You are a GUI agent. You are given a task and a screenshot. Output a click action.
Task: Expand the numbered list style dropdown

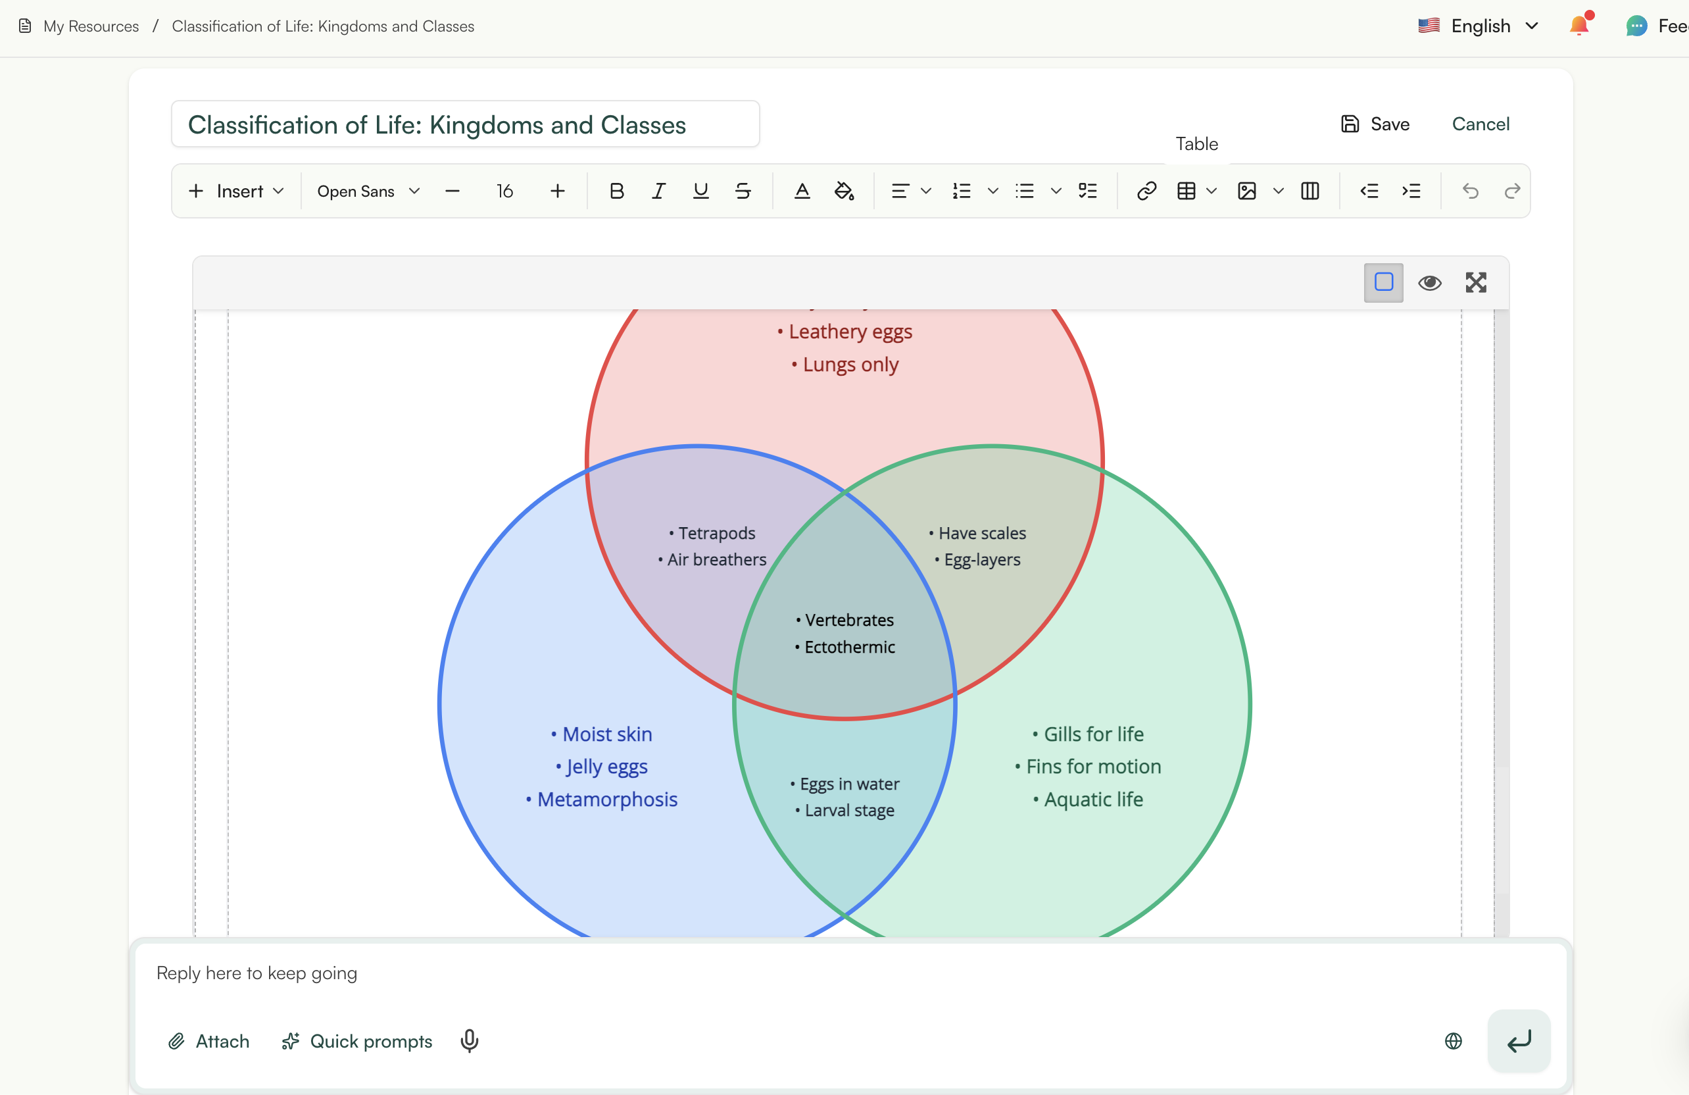[x=993, y=191]
